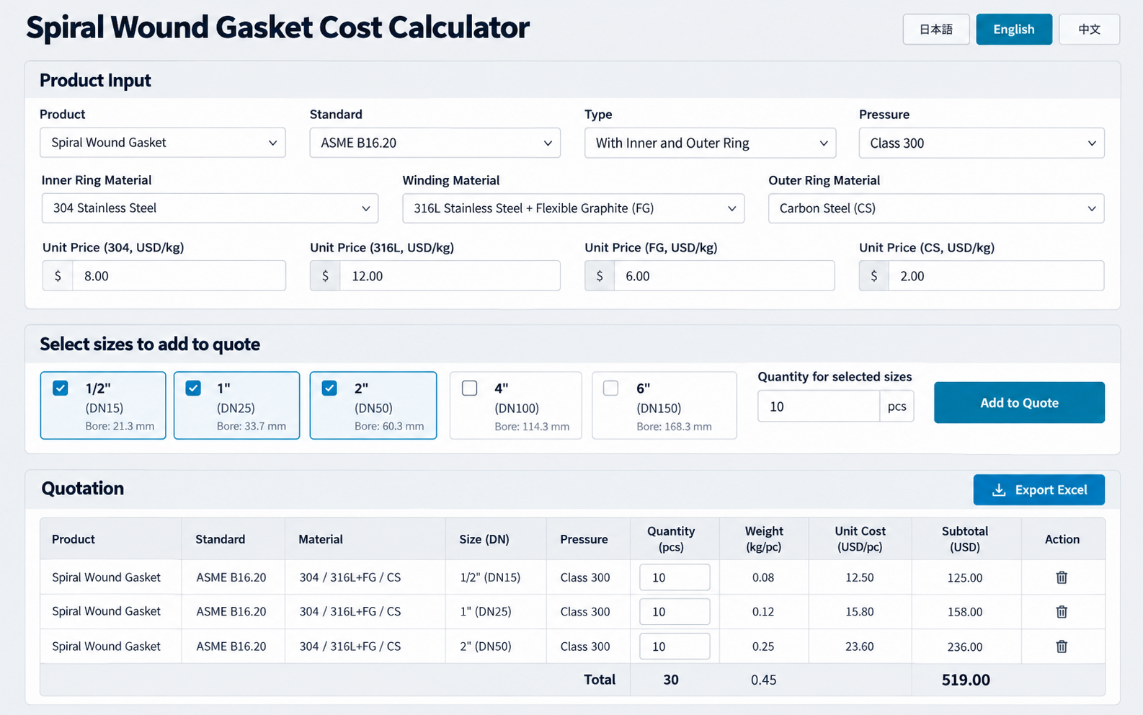Click the total value 519.00
Viewport: 1143px width, 715px height.
pyautogui.click(x=966, y=680)
